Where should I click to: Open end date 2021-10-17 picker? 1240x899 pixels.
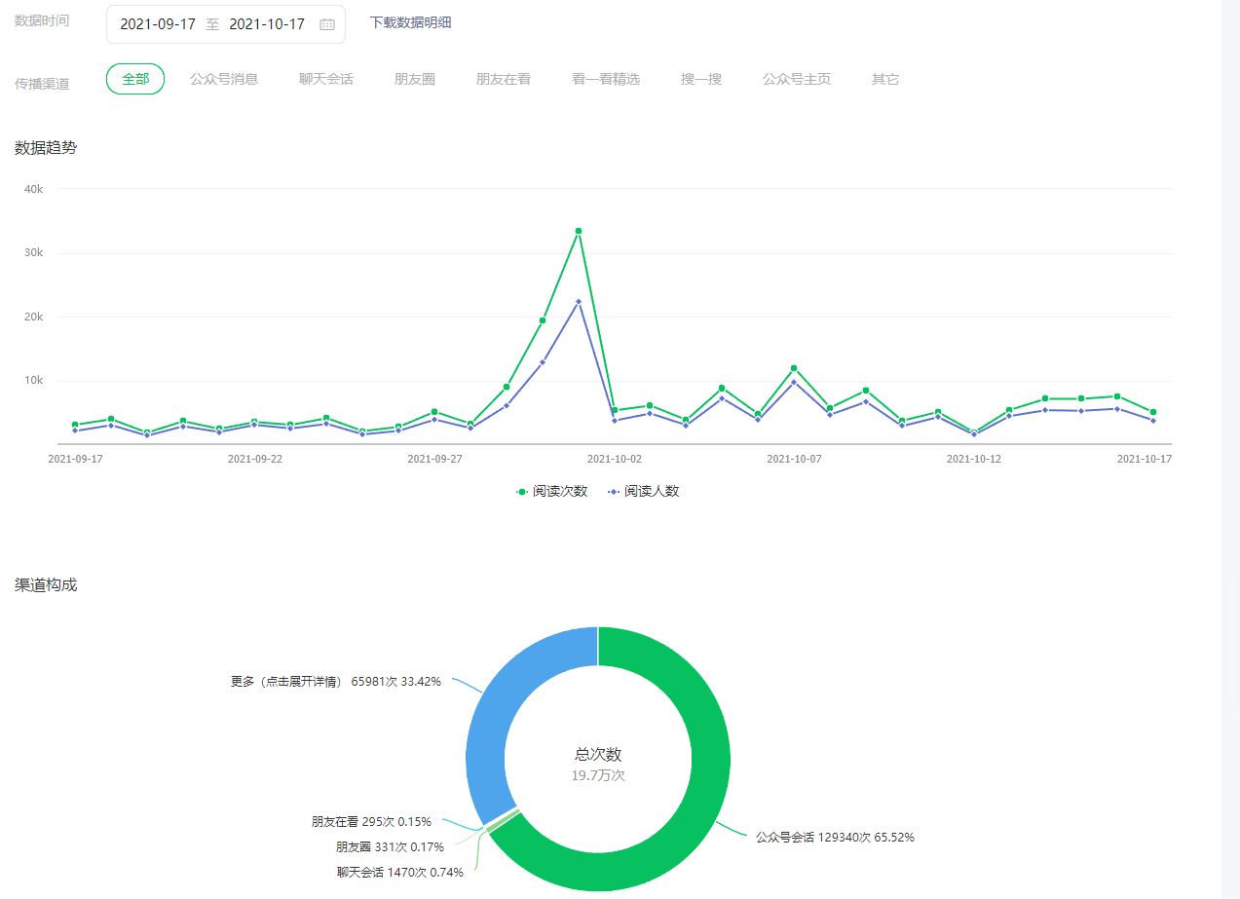(x=267, y=24)
